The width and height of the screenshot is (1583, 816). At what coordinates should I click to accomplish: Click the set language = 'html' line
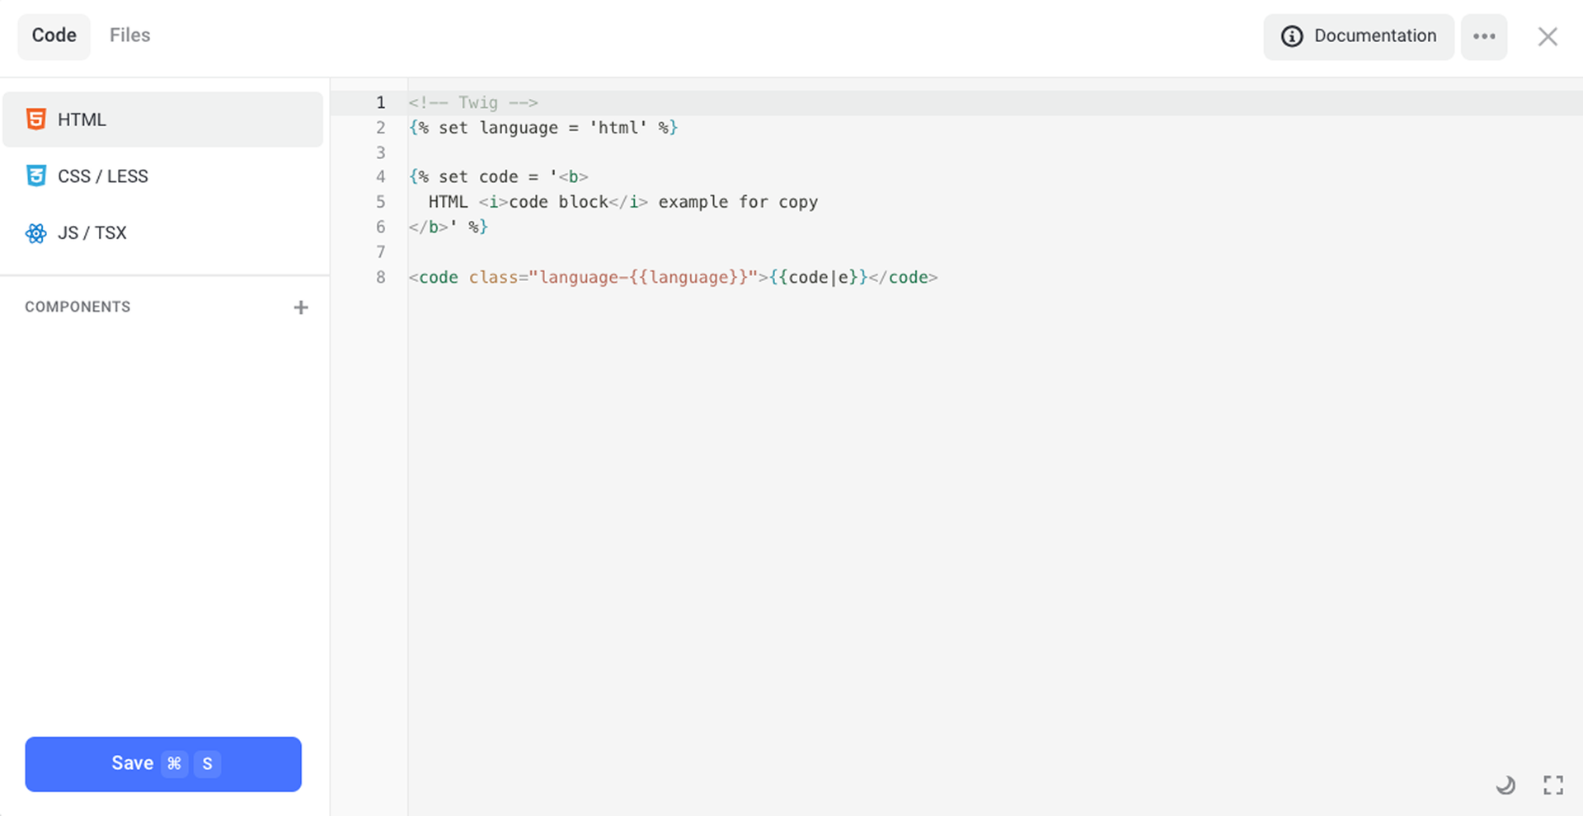(543, 128)
